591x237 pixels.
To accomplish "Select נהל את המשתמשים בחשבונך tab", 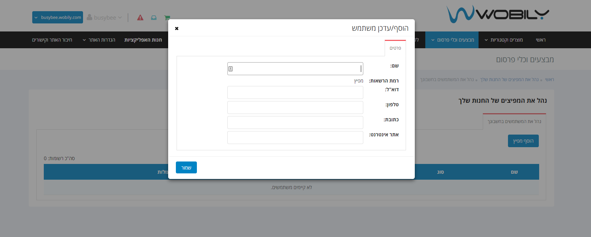I will pyautogui.click(x=514, y=121).
